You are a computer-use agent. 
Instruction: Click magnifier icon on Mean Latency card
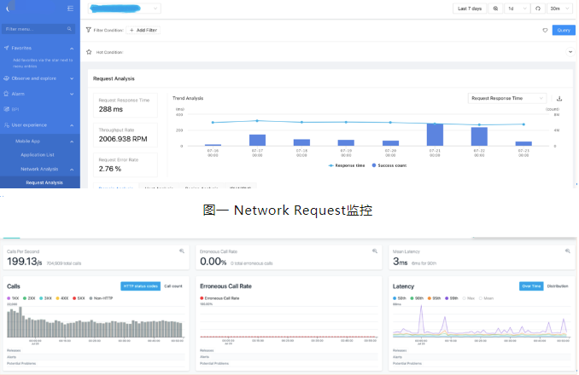pos(566,251)
